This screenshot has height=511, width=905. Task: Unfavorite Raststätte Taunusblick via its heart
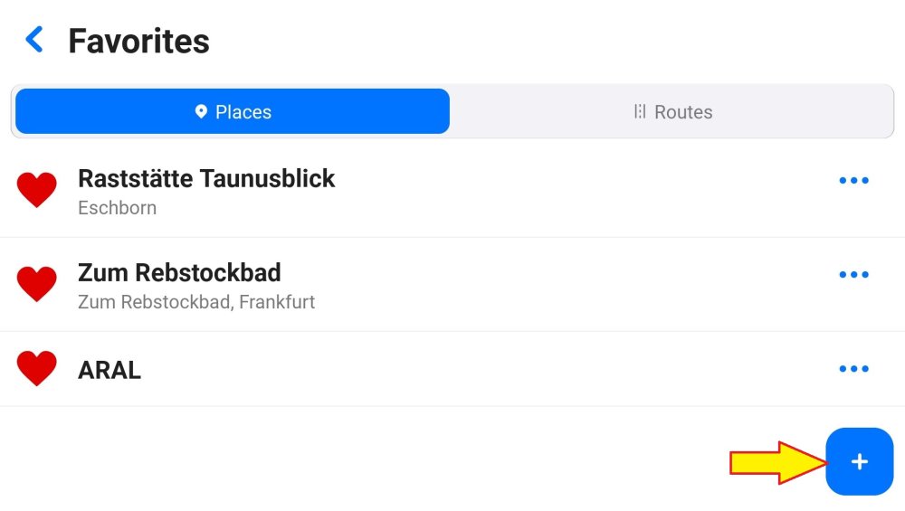click(x=37, y=190)
